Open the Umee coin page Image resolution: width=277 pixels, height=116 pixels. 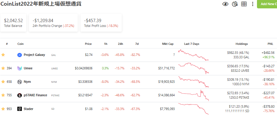28,68
